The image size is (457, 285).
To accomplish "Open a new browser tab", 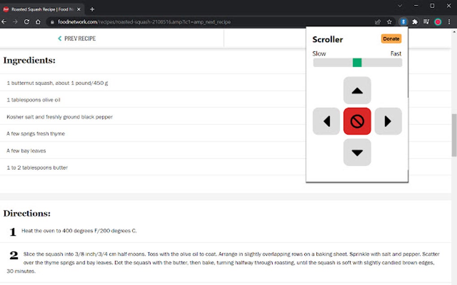I will coord(92,8).
